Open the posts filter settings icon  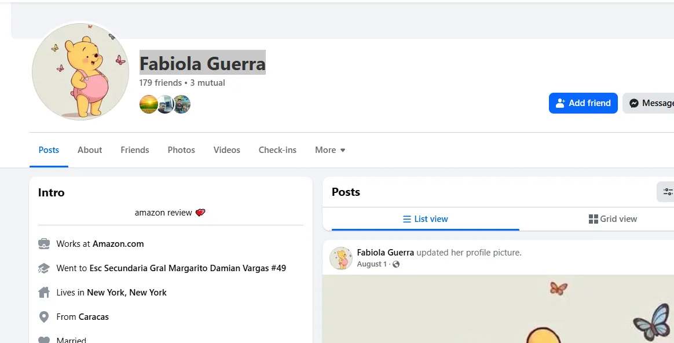click(667, 192)
